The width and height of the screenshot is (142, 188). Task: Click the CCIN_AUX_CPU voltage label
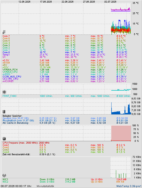click(x=12, y=77)
